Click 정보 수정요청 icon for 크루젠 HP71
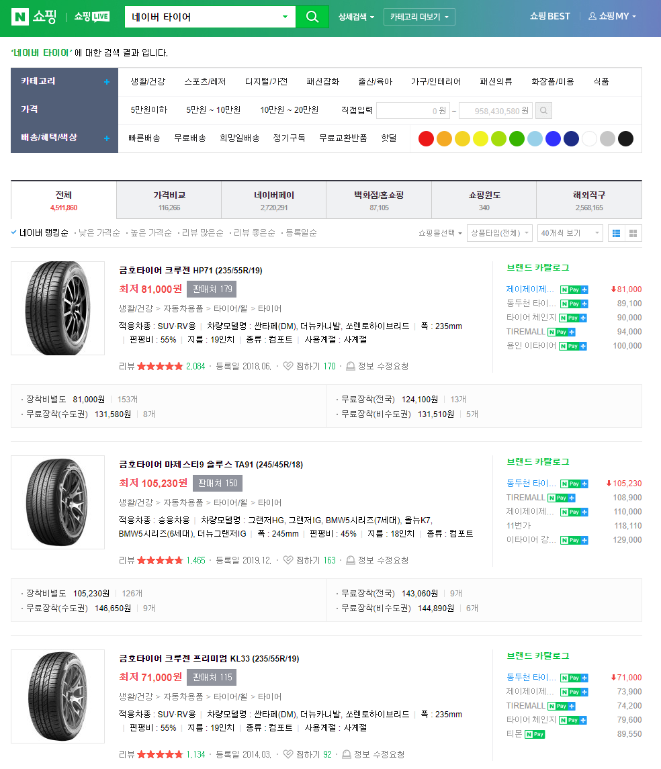The width and height of the screenshot is (661, 769). click(351, 366)
